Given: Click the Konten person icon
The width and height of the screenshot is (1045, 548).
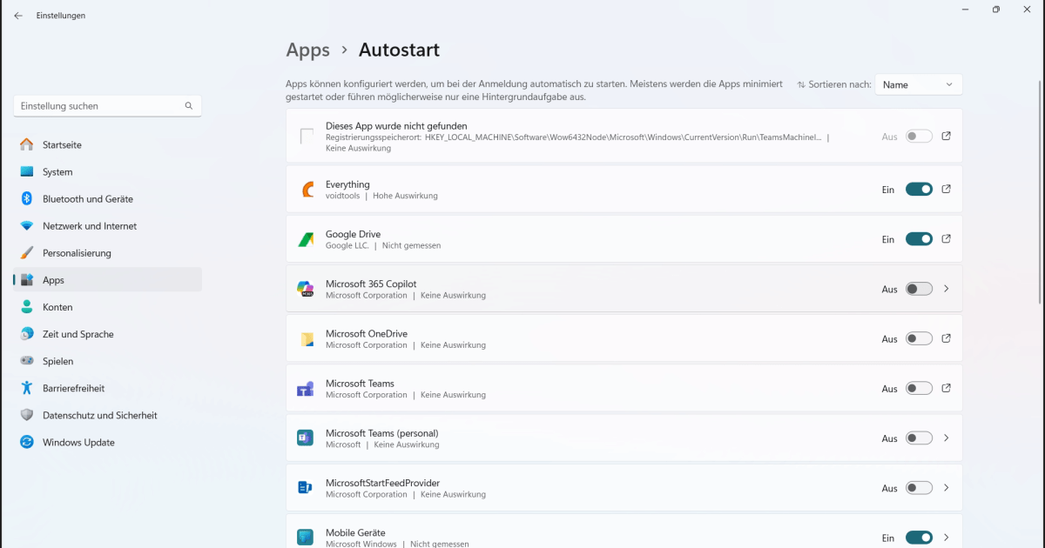Looking at the screenshot, I should 27,307.
